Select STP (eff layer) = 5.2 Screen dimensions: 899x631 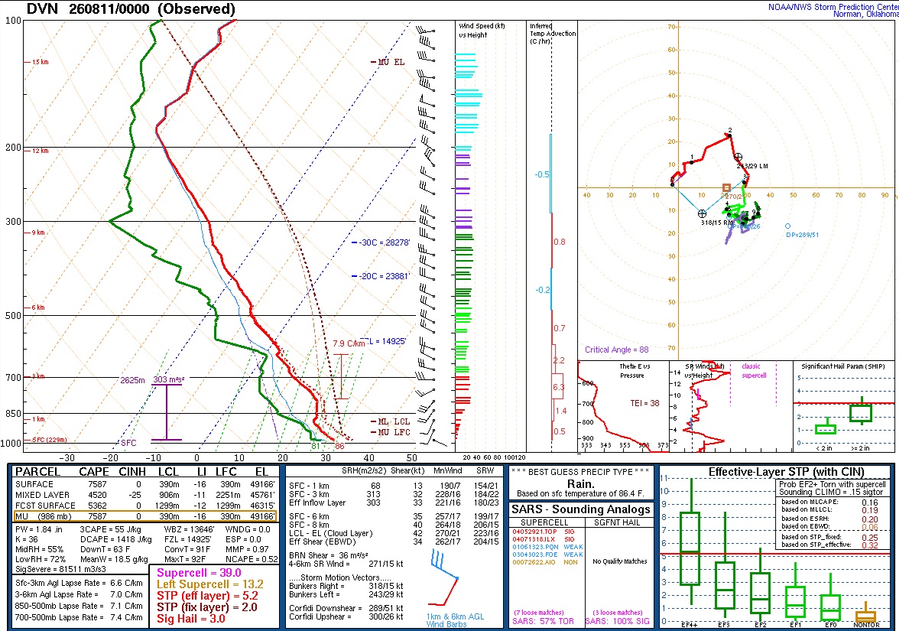208,595
